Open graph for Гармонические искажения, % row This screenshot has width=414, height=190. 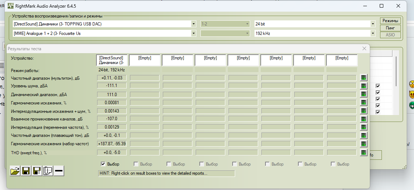click(x=363, y=103)
